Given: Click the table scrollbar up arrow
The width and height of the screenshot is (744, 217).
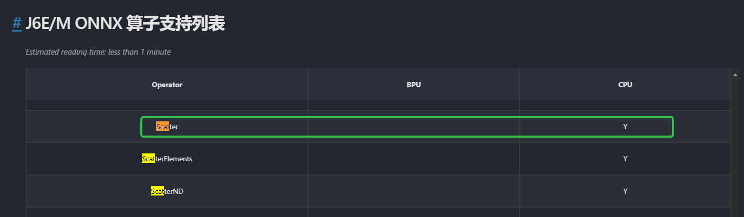Looking at the screenshot, I should click(x=736, y=75).
